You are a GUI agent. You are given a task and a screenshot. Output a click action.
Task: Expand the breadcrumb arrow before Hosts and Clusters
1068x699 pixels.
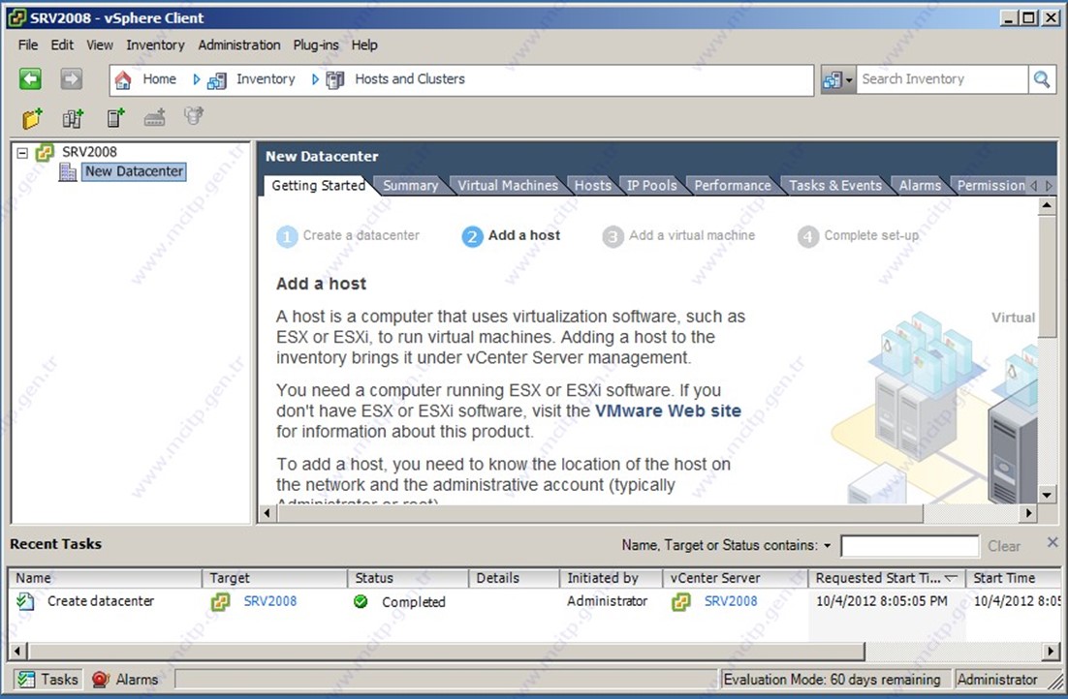point(315,79)
